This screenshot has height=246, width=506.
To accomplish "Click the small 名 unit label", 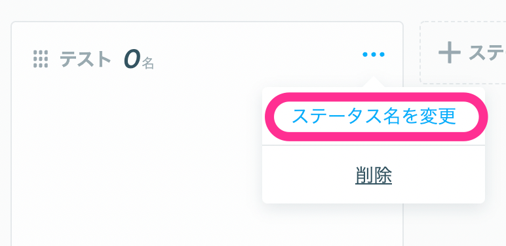I will [x=147, y=63].
